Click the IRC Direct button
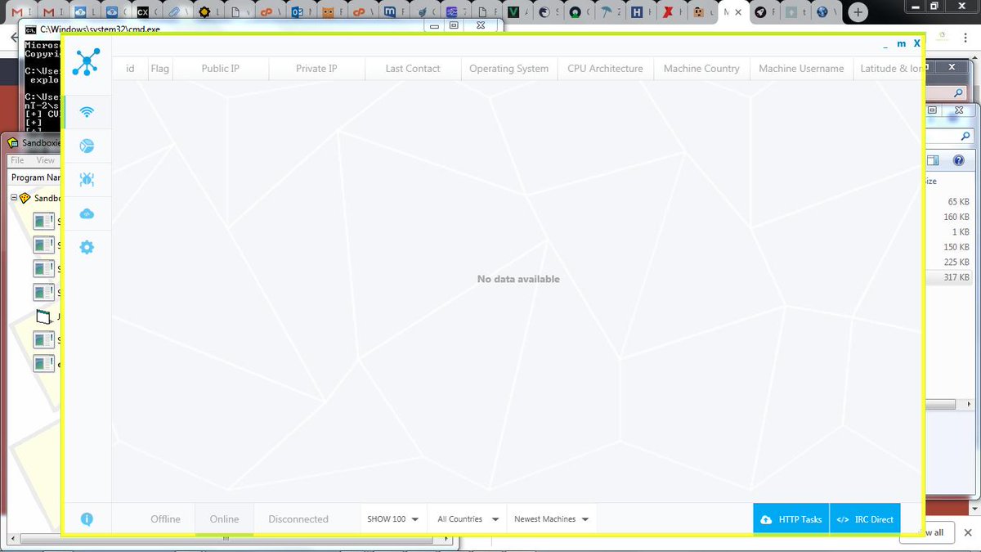 click(x=865, y=519)
